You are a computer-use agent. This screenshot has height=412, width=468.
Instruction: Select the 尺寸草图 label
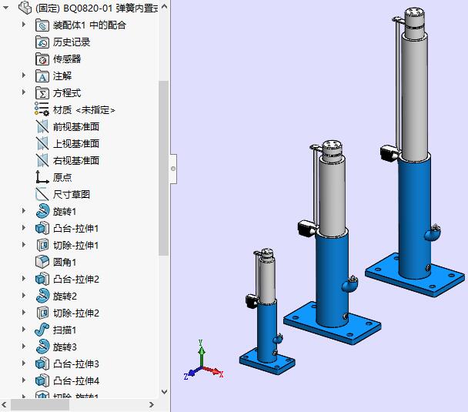72,195
